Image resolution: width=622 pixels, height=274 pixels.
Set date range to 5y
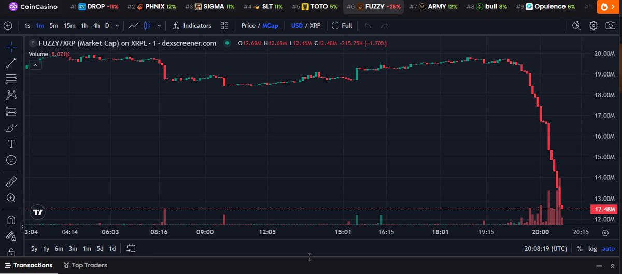click(x=34, y=249)
